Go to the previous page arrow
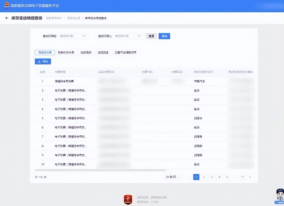 (188, 177)
